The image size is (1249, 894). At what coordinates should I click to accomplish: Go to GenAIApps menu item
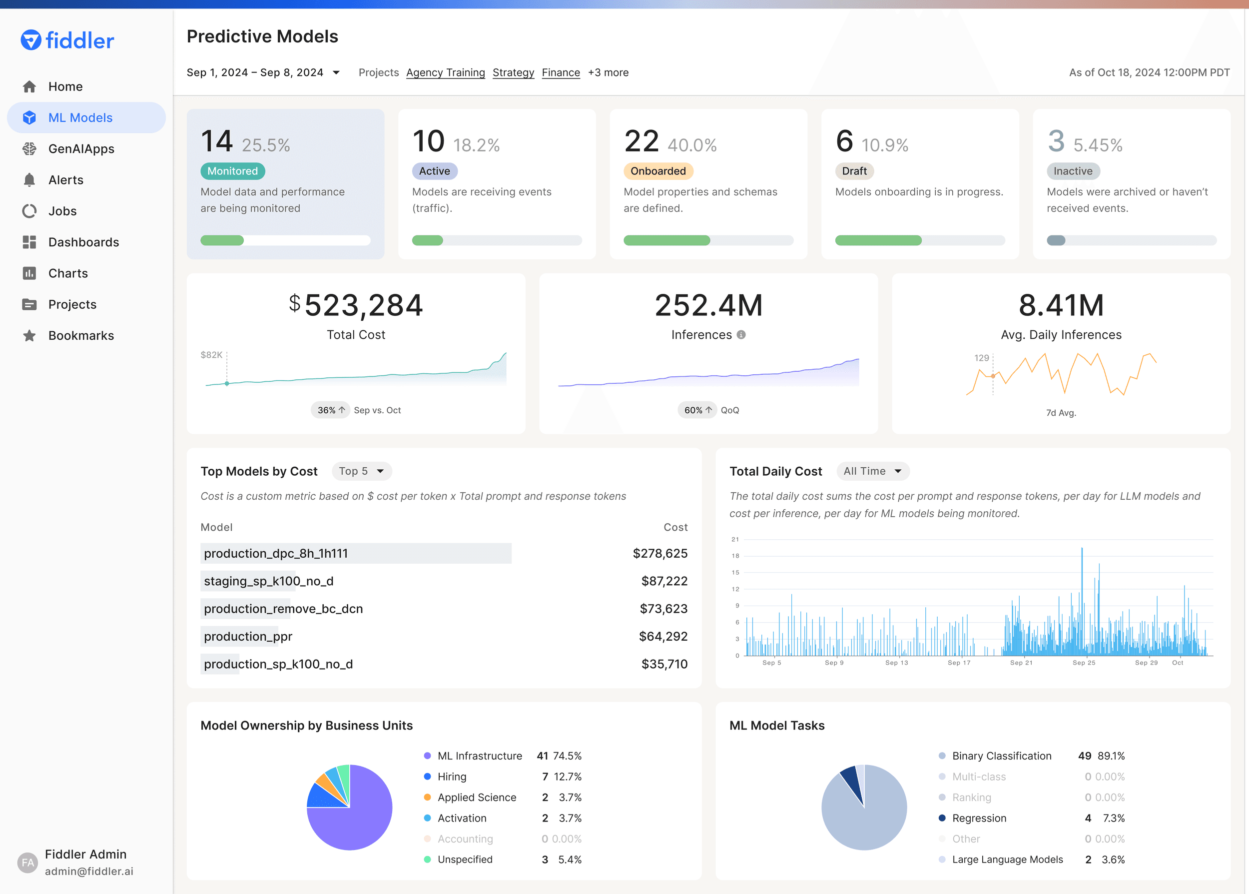click(x=86, y=148)
